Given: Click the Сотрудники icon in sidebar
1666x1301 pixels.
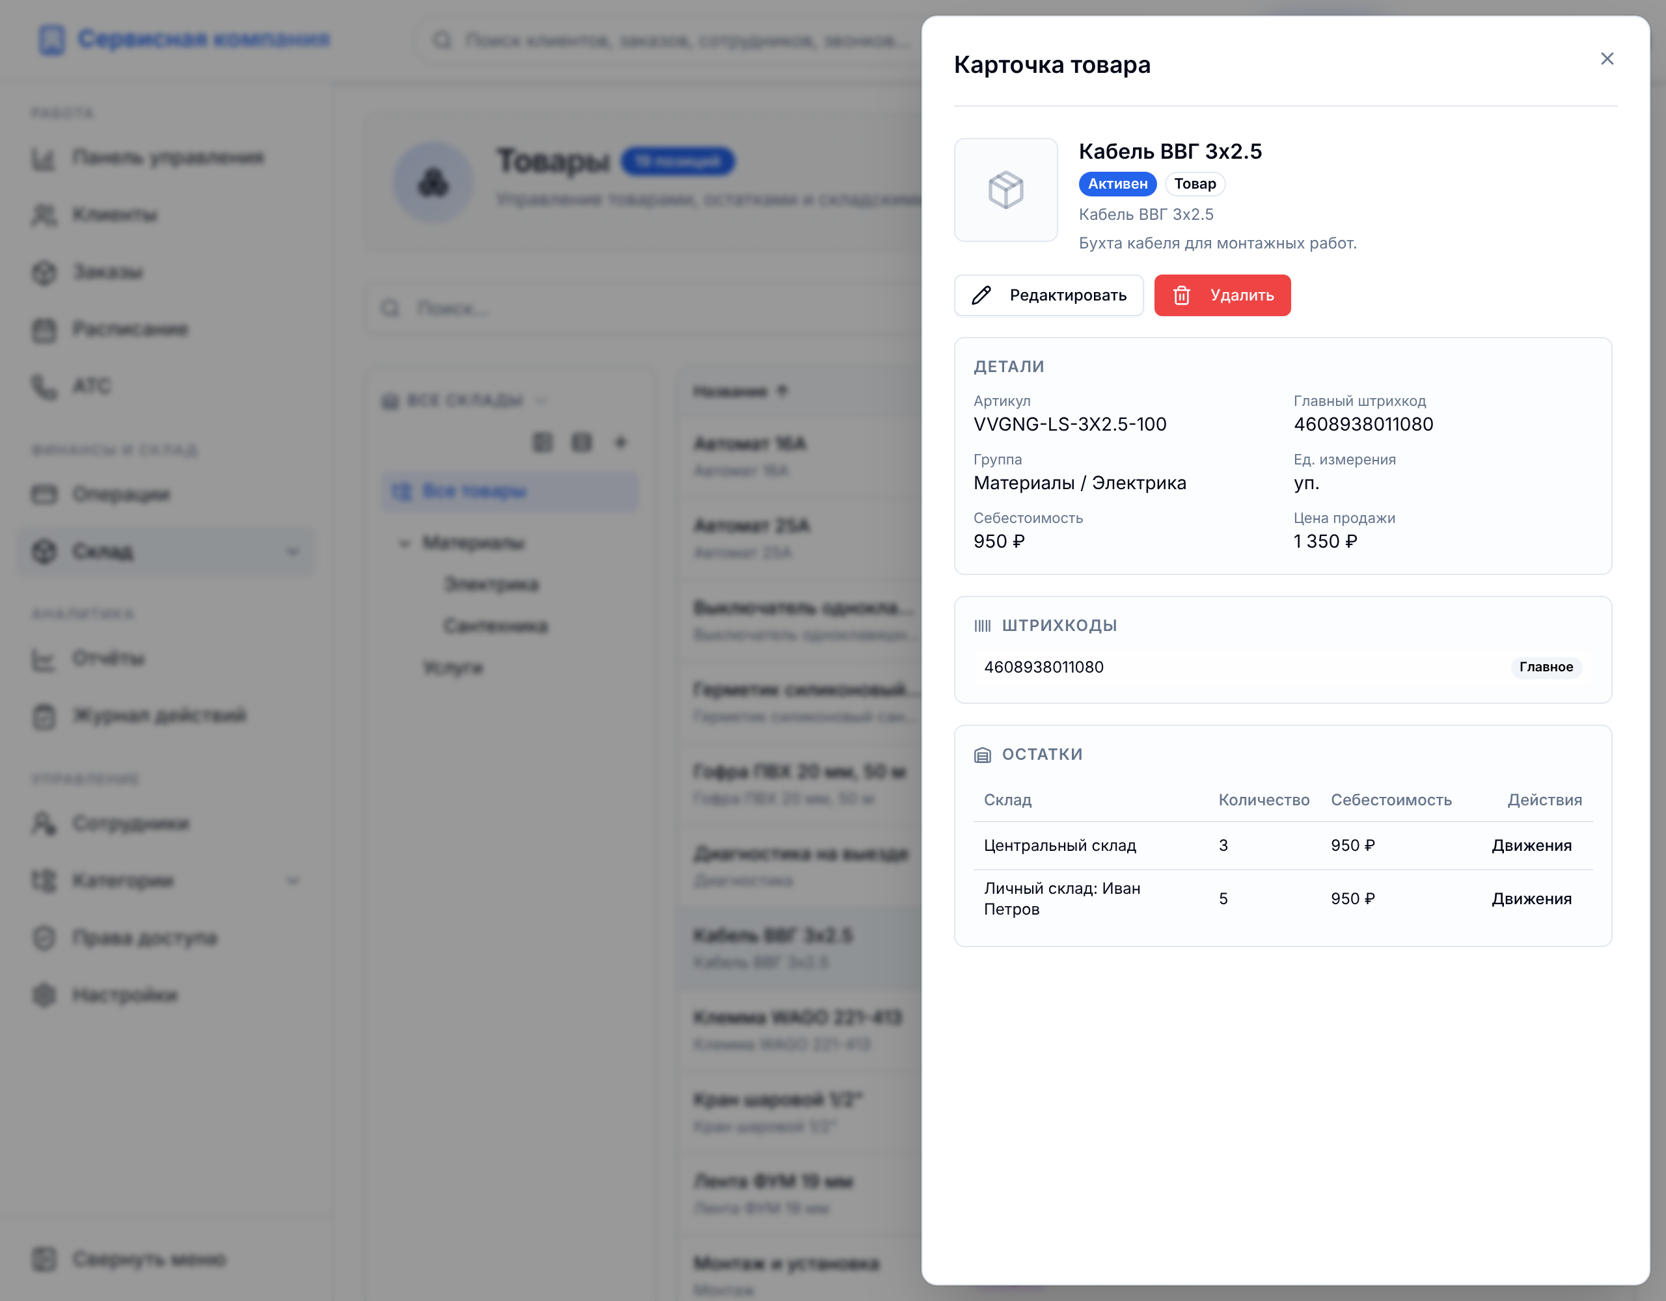Looking at the screenshot, I should 44,824.
